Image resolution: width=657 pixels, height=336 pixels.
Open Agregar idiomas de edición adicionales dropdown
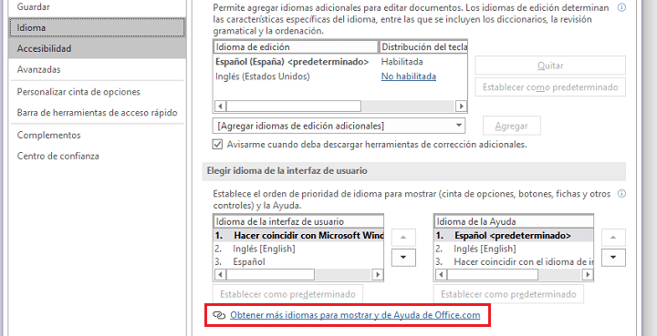point(339,126)
